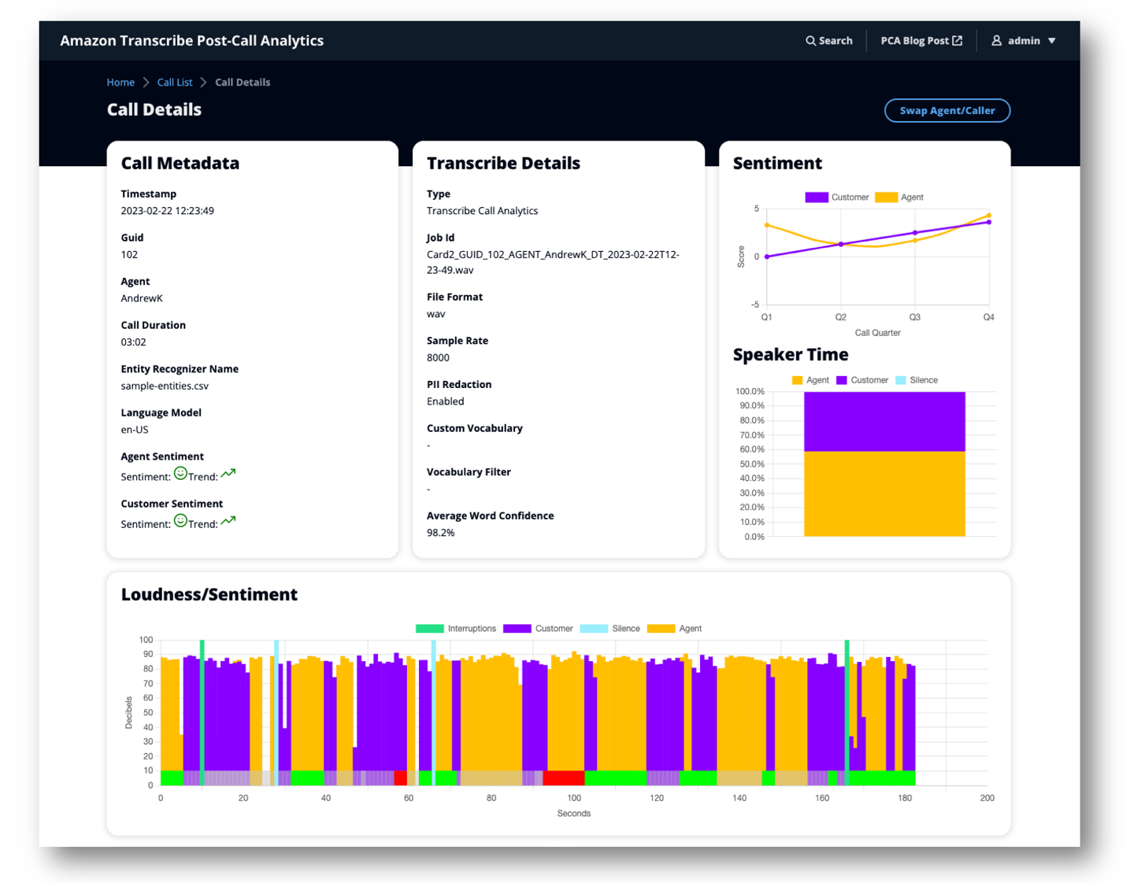The height and width of the screenshot is (883, 1126).
Task: Click the call duration value 03:02
Action: pyautogui.click(x=133, y=342)
